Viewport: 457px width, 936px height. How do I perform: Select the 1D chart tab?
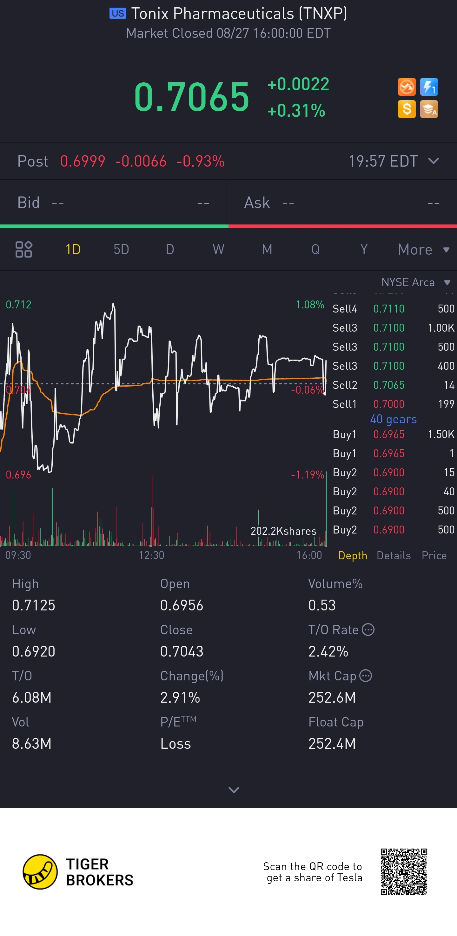(x=73, y=250)
